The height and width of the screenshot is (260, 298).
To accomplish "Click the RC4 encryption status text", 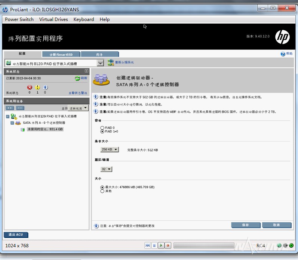I will tap(261, 246).
